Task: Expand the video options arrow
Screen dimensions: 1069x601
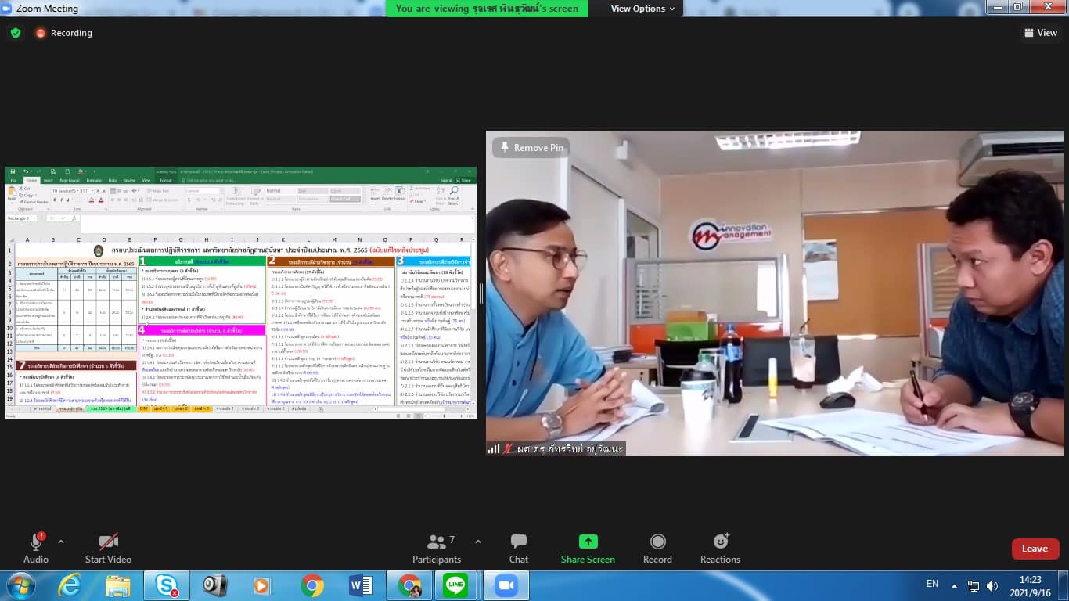Action: pyautogui.click(x=140, y=542)
